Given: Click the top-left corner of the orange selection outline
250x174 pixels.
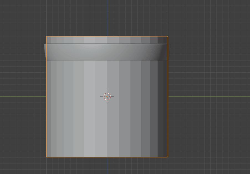Looking at the screenshot, I should [46, 36].
